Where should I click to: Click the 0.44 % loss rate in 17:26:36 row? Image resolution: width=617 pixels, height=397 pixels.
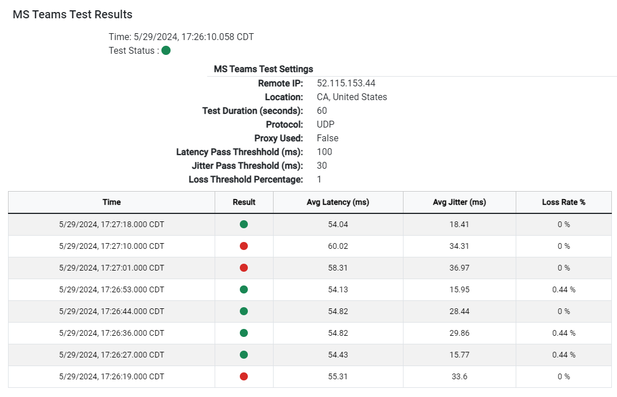pyautogui.click(x=564, y=333)
